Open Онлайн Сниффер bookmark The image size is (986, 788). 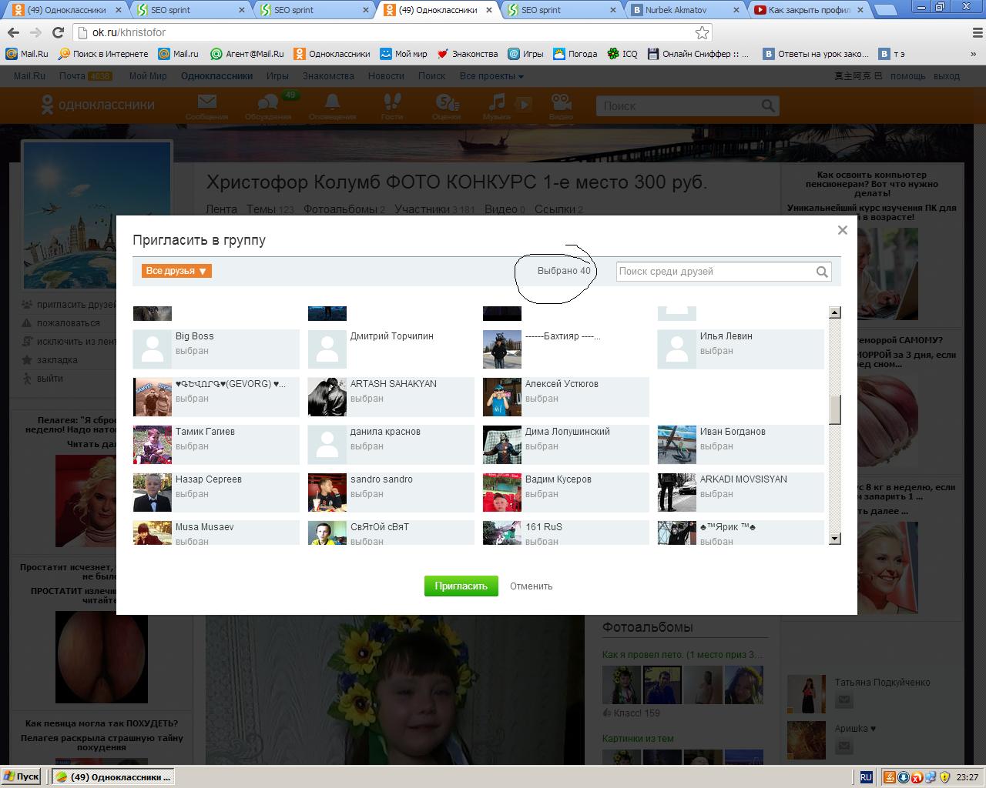698,54
